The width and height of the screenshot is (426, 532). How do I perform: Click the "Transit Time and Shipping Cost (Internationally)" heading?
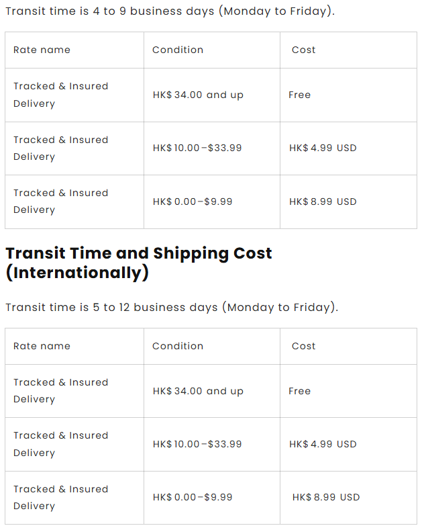coord(139,263)
